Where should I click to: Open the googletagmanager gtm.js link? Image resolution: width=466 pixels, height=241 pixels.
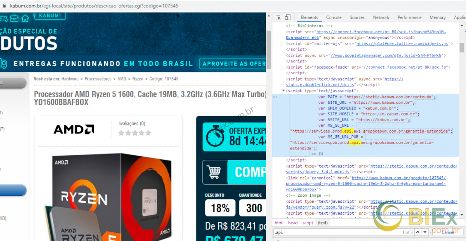pos(386,56)
